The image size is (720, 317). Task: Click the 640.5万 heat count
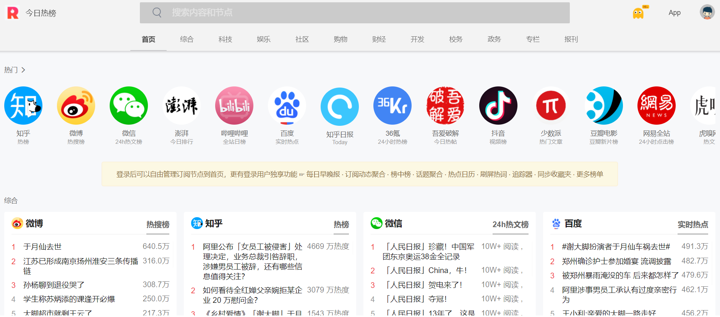click(156, 246)
